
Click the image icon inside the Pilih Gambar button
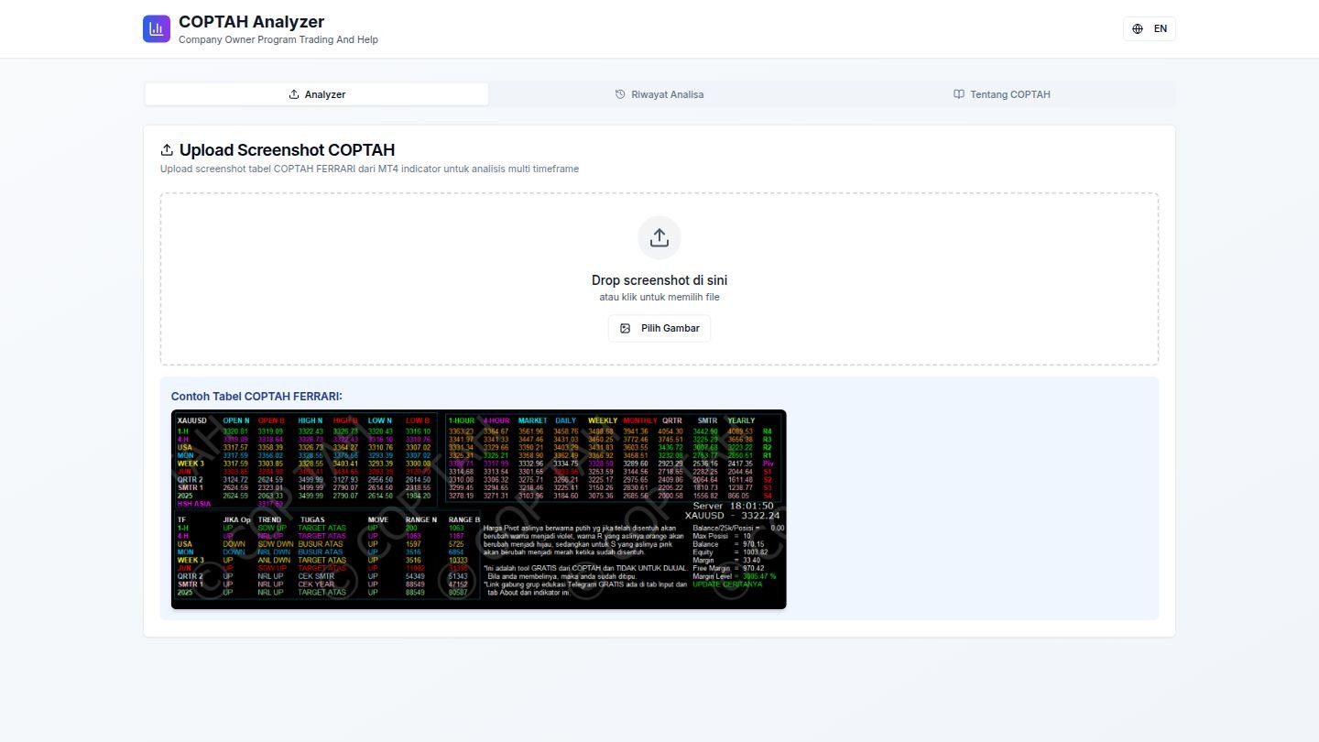point(626,328)
